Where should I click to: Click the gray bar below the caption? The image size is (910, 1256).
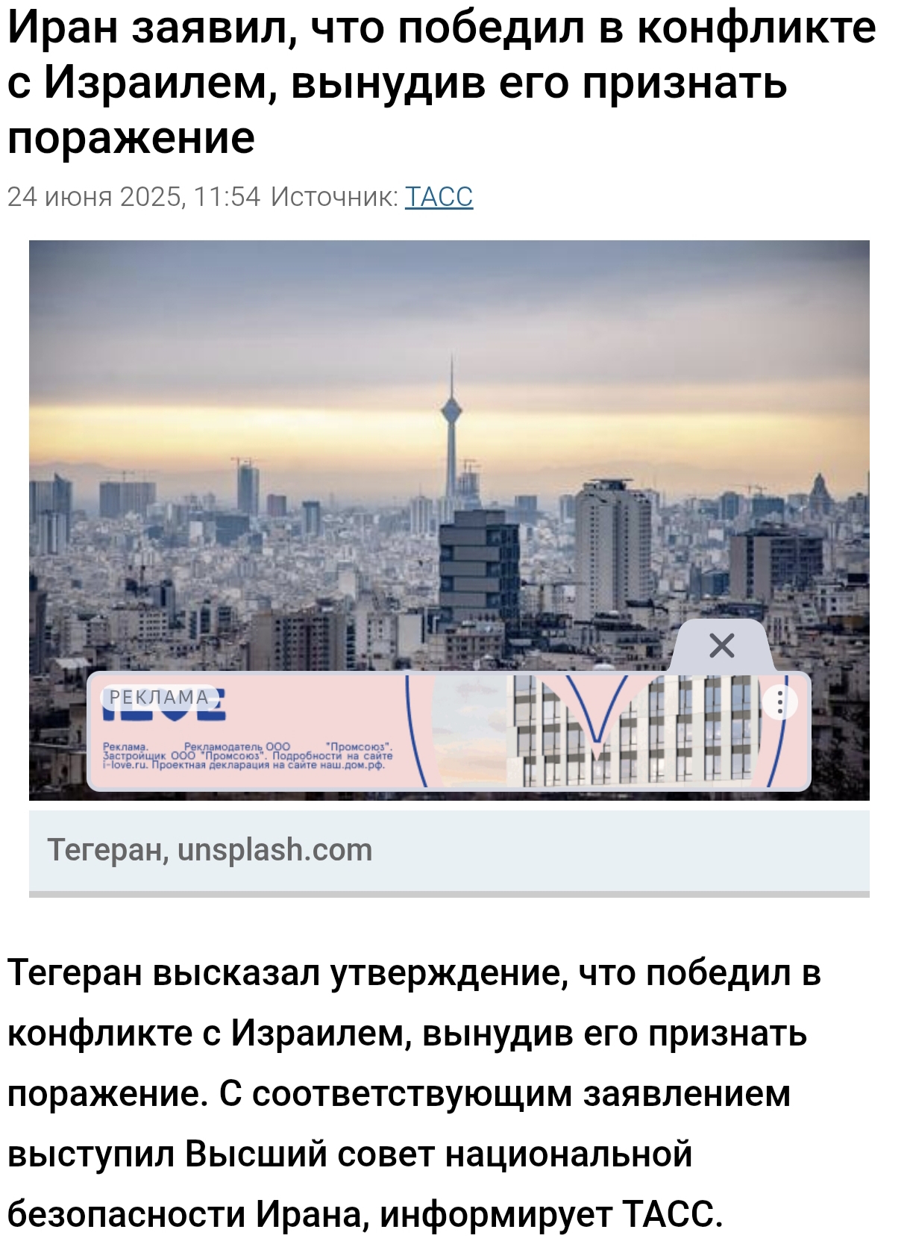pyautogui.click(x=449, y=894)
